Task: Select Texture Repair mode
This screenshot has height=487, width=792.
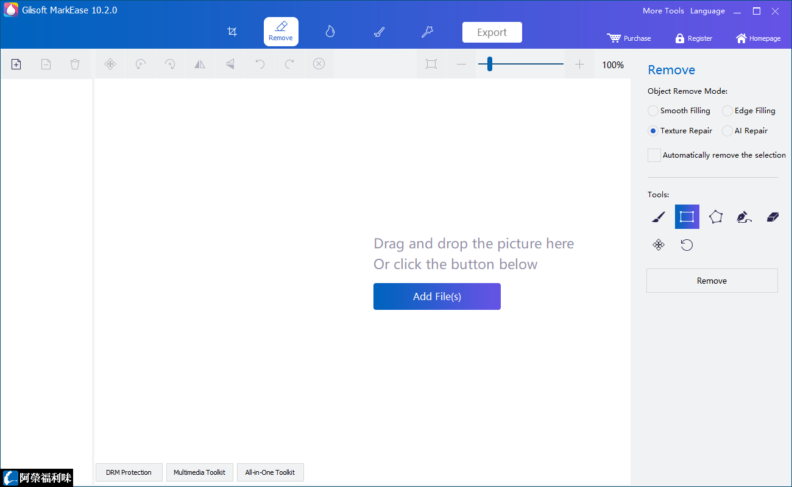Action: [680, 131]
